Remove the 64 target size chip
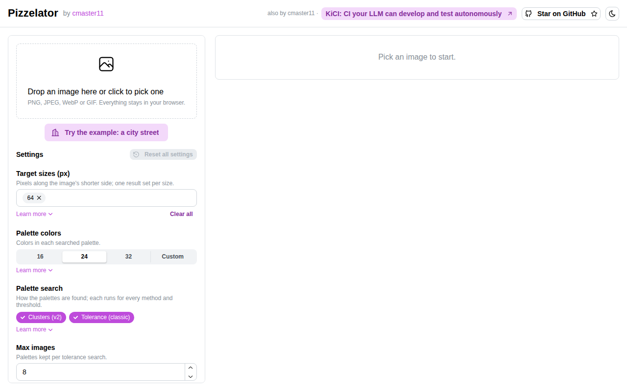627x391 pixels. coord(39,198)
